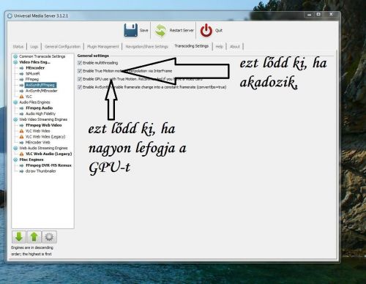This screenshot has width=366, height=284.
Task: Click the General settings section heading
Action: pos(93,56)
